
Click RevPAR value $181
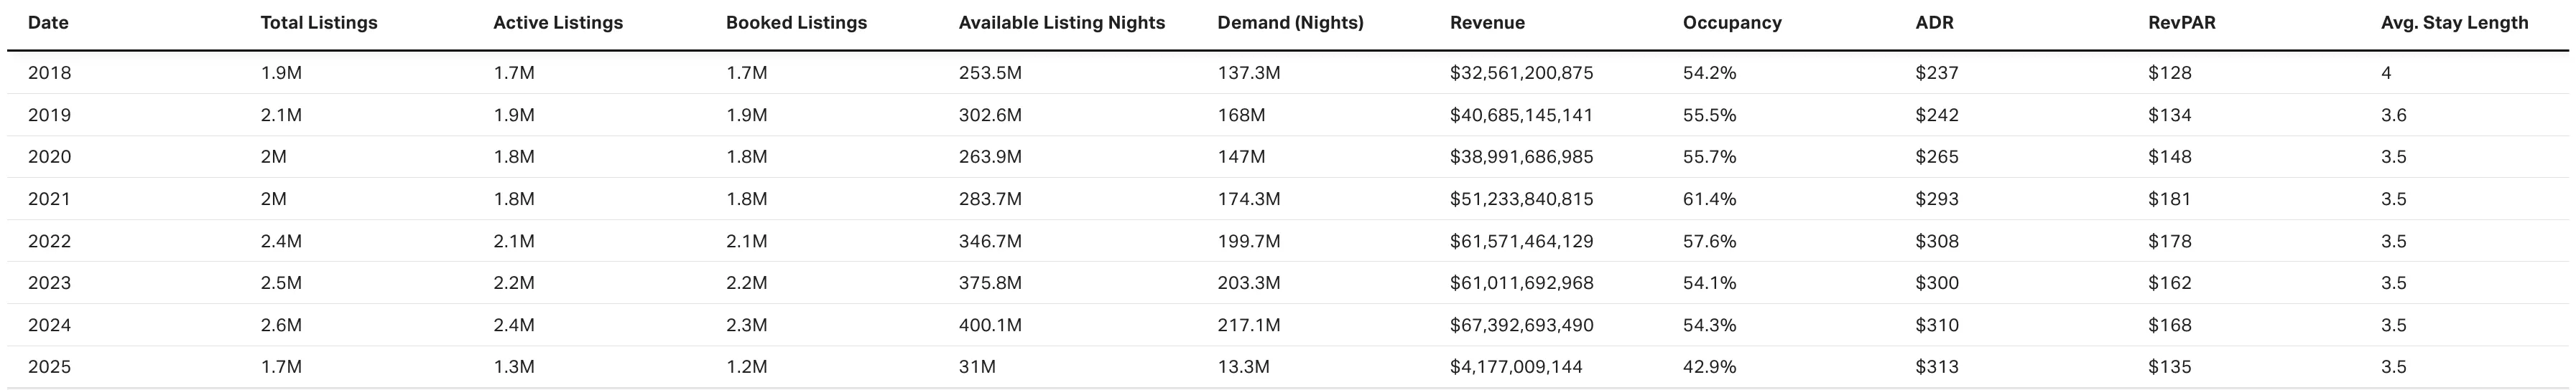2170,199
